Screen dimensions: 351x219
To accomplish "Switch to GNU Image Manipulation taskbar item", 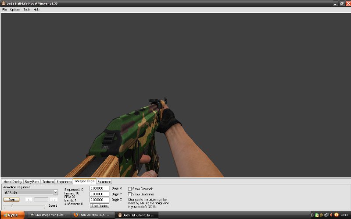I will 48,215.
